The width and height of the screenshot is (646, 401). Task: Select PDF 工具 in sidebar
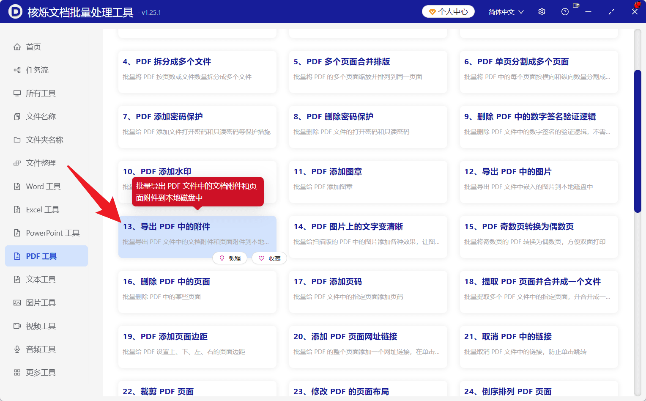tap(47, 256)
